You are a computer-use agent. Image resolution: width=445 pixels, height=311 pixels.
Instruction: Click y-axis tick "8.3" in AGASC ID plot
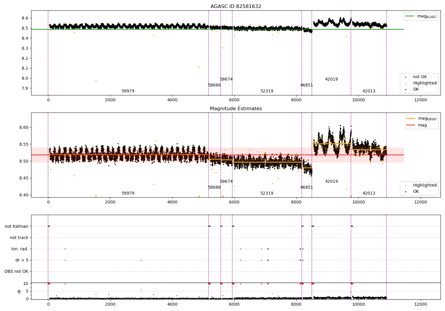[x=25, y=48]
